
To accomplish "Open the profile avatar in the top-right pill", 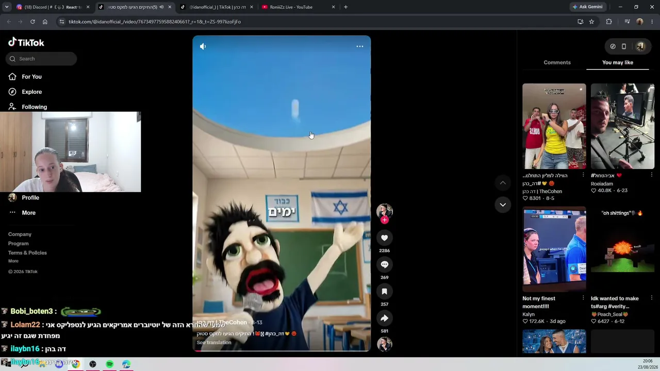I will click(x=640, y=46).
